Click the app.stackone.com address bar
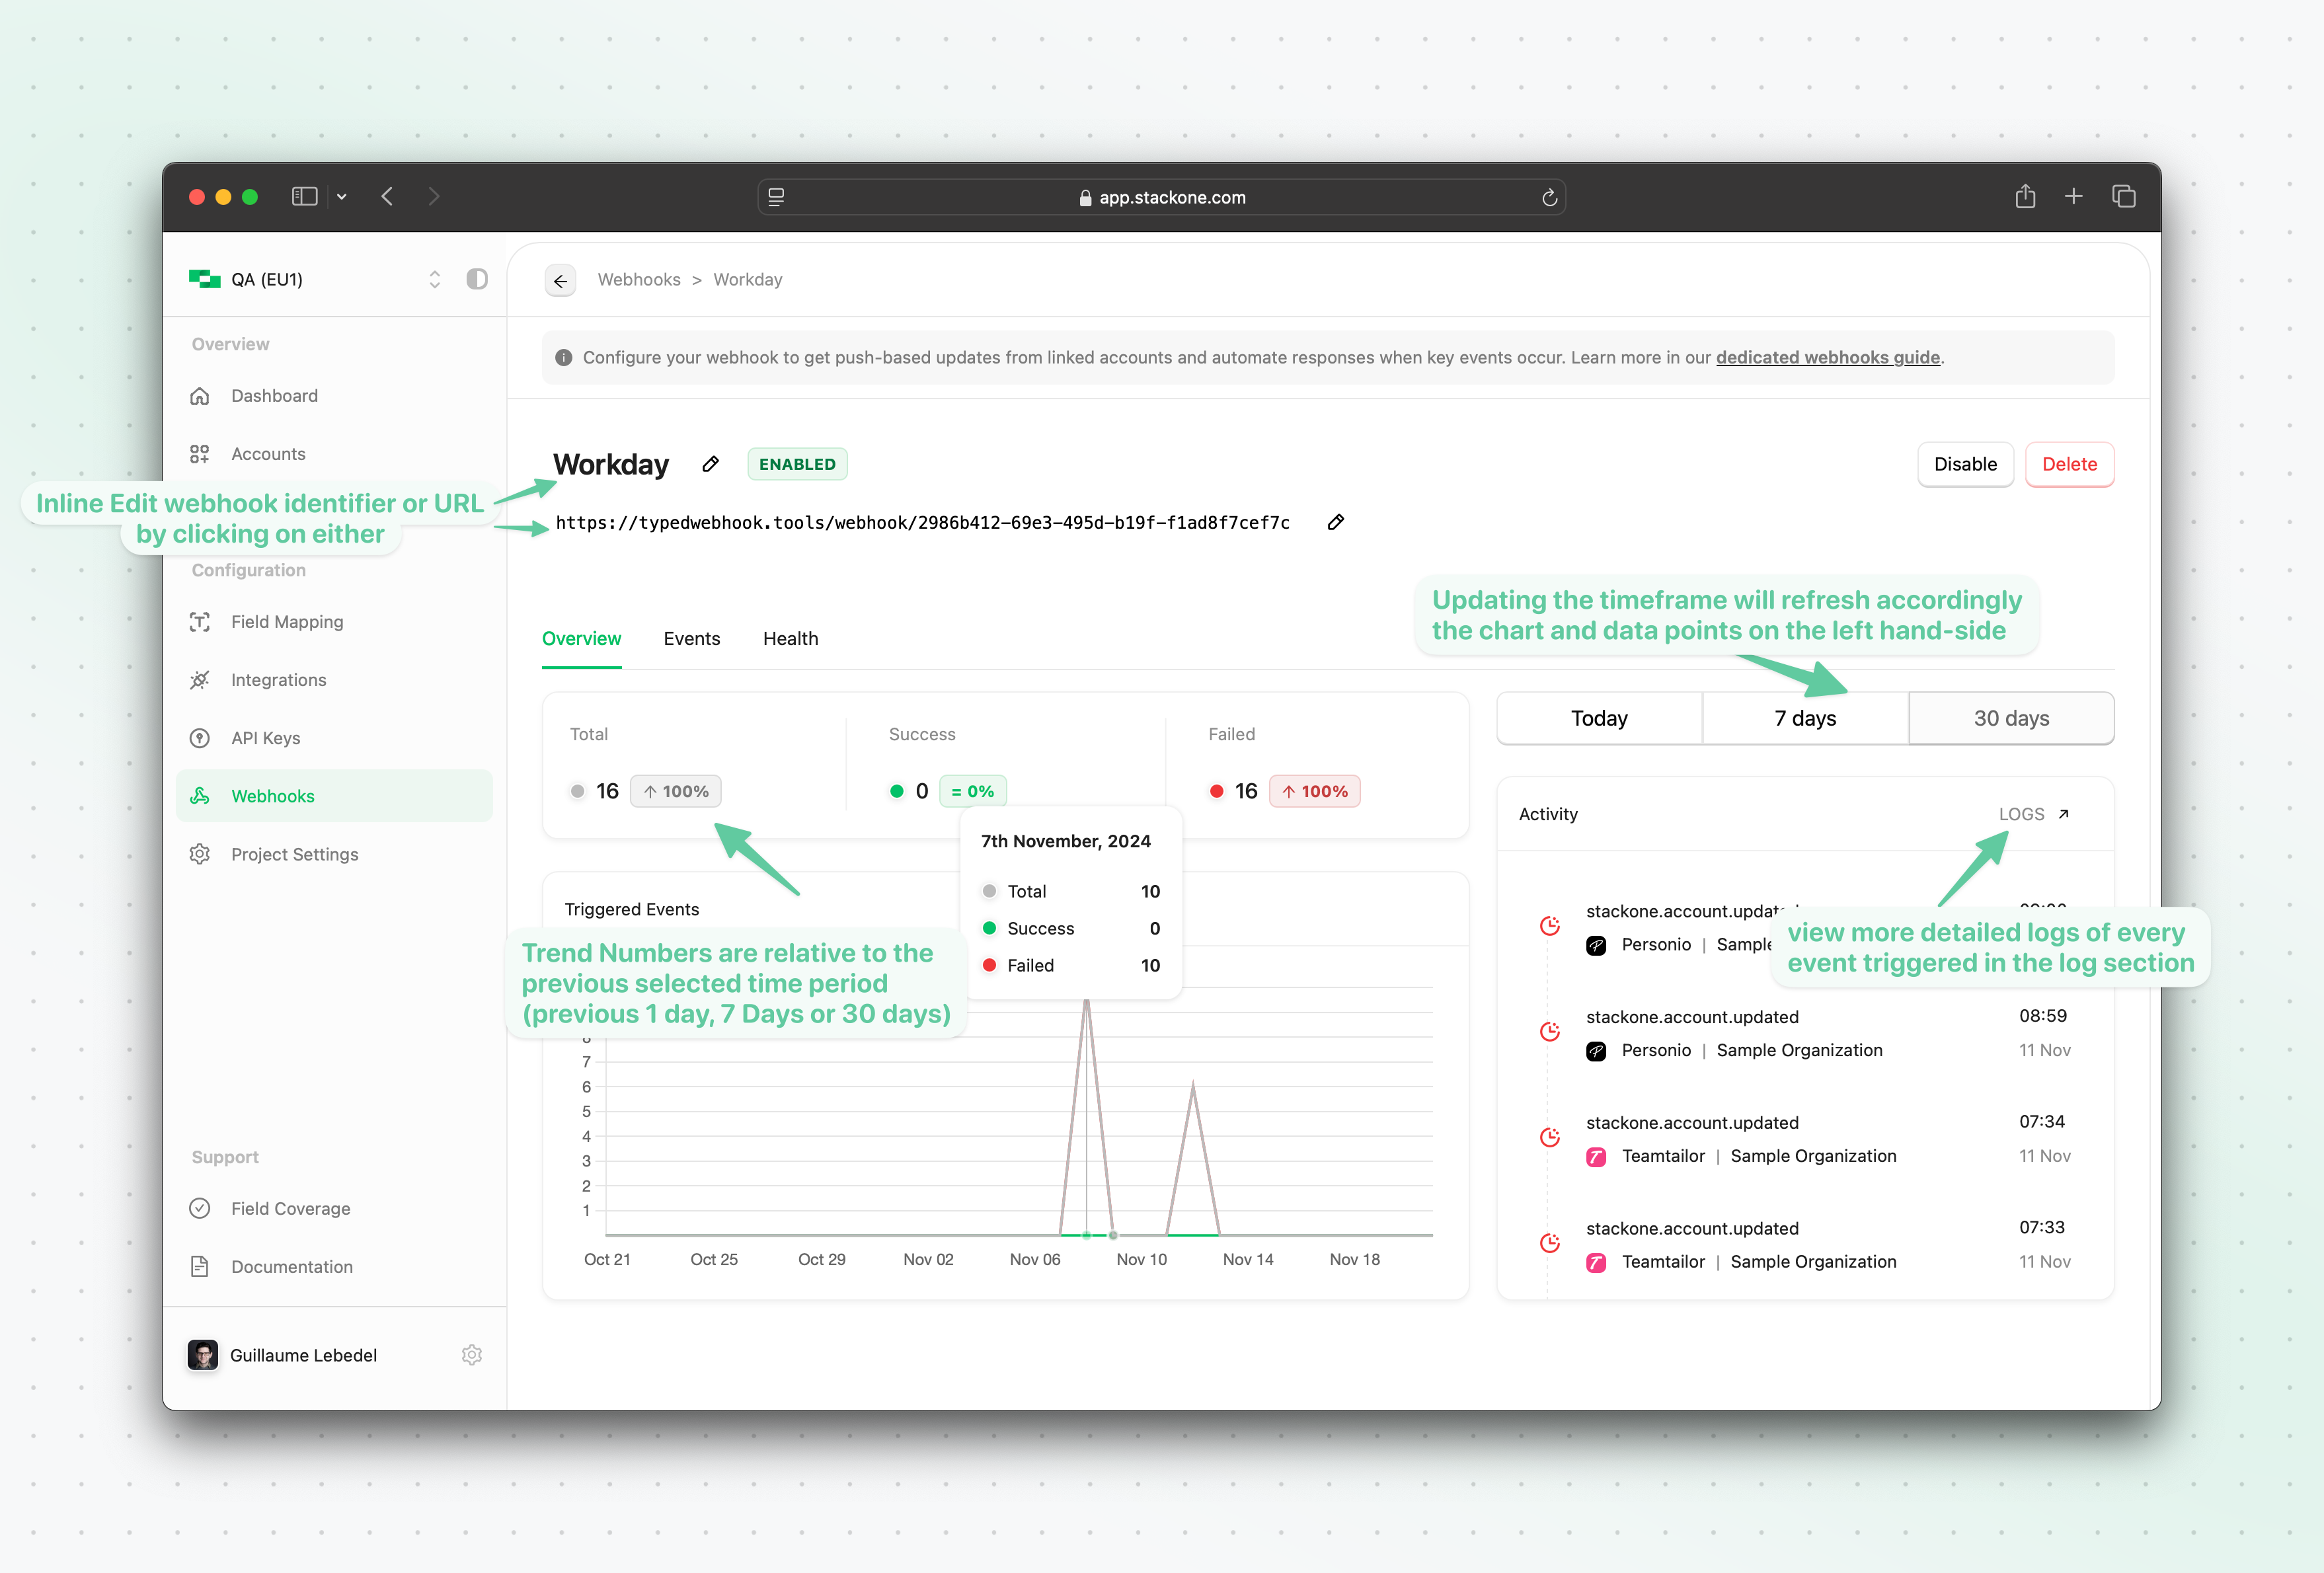 (1162, 197)
